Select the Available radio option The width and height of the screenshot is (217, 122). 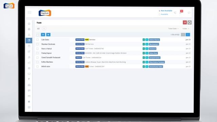click(x=159, y=14)
